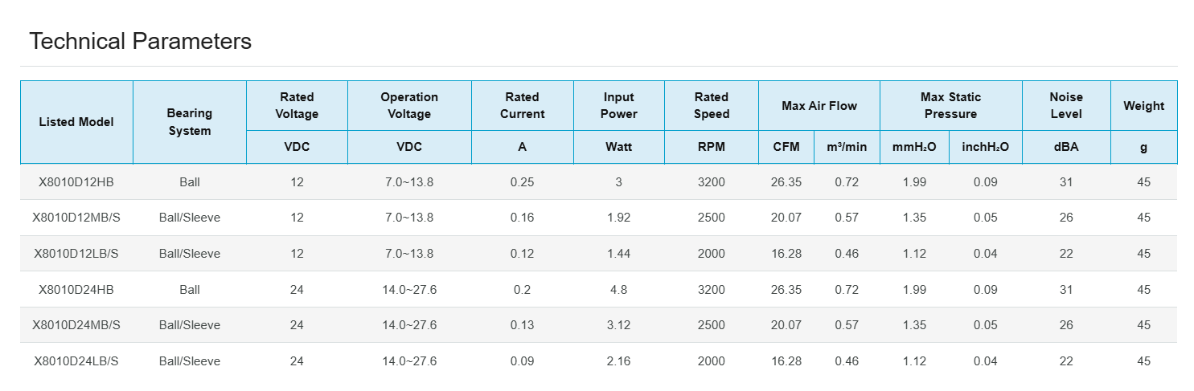Select the X8010D24MB/S model entry
Image resolution: width=1194 pixels, height=391 pixels.
click(76, 325)
